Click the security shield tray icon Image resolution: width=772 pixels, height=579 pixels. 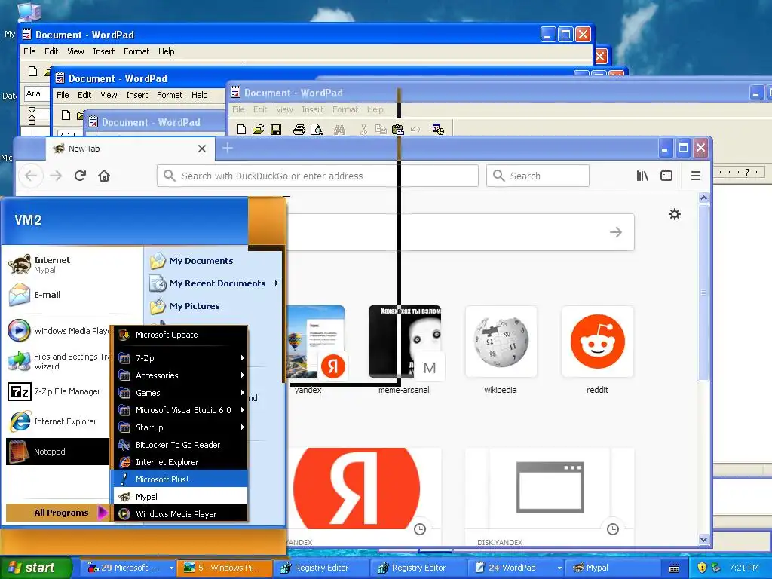(702, 568)
